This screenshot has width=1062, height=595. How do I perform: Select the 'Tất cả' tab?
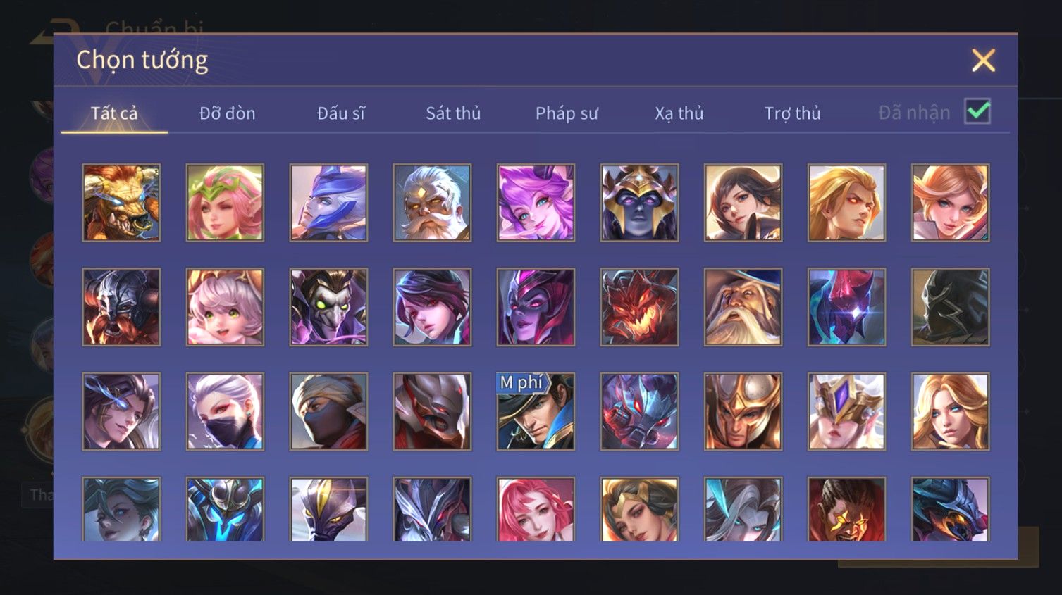[x=114, y=113]
